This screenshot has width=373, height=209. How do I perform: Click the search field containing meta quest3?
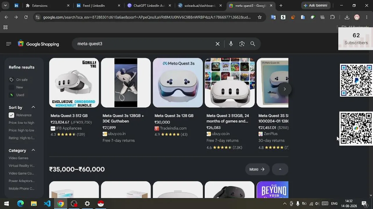click(144, 44)
